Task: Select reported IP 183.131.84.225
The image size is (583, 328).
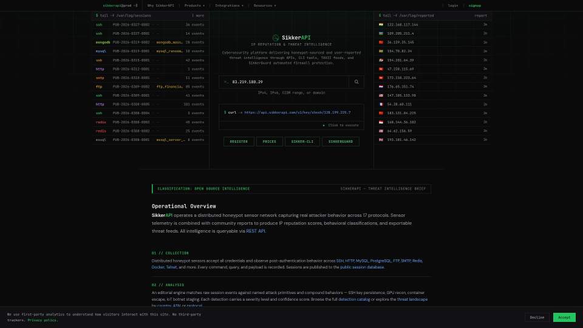Action: point(401,113)
